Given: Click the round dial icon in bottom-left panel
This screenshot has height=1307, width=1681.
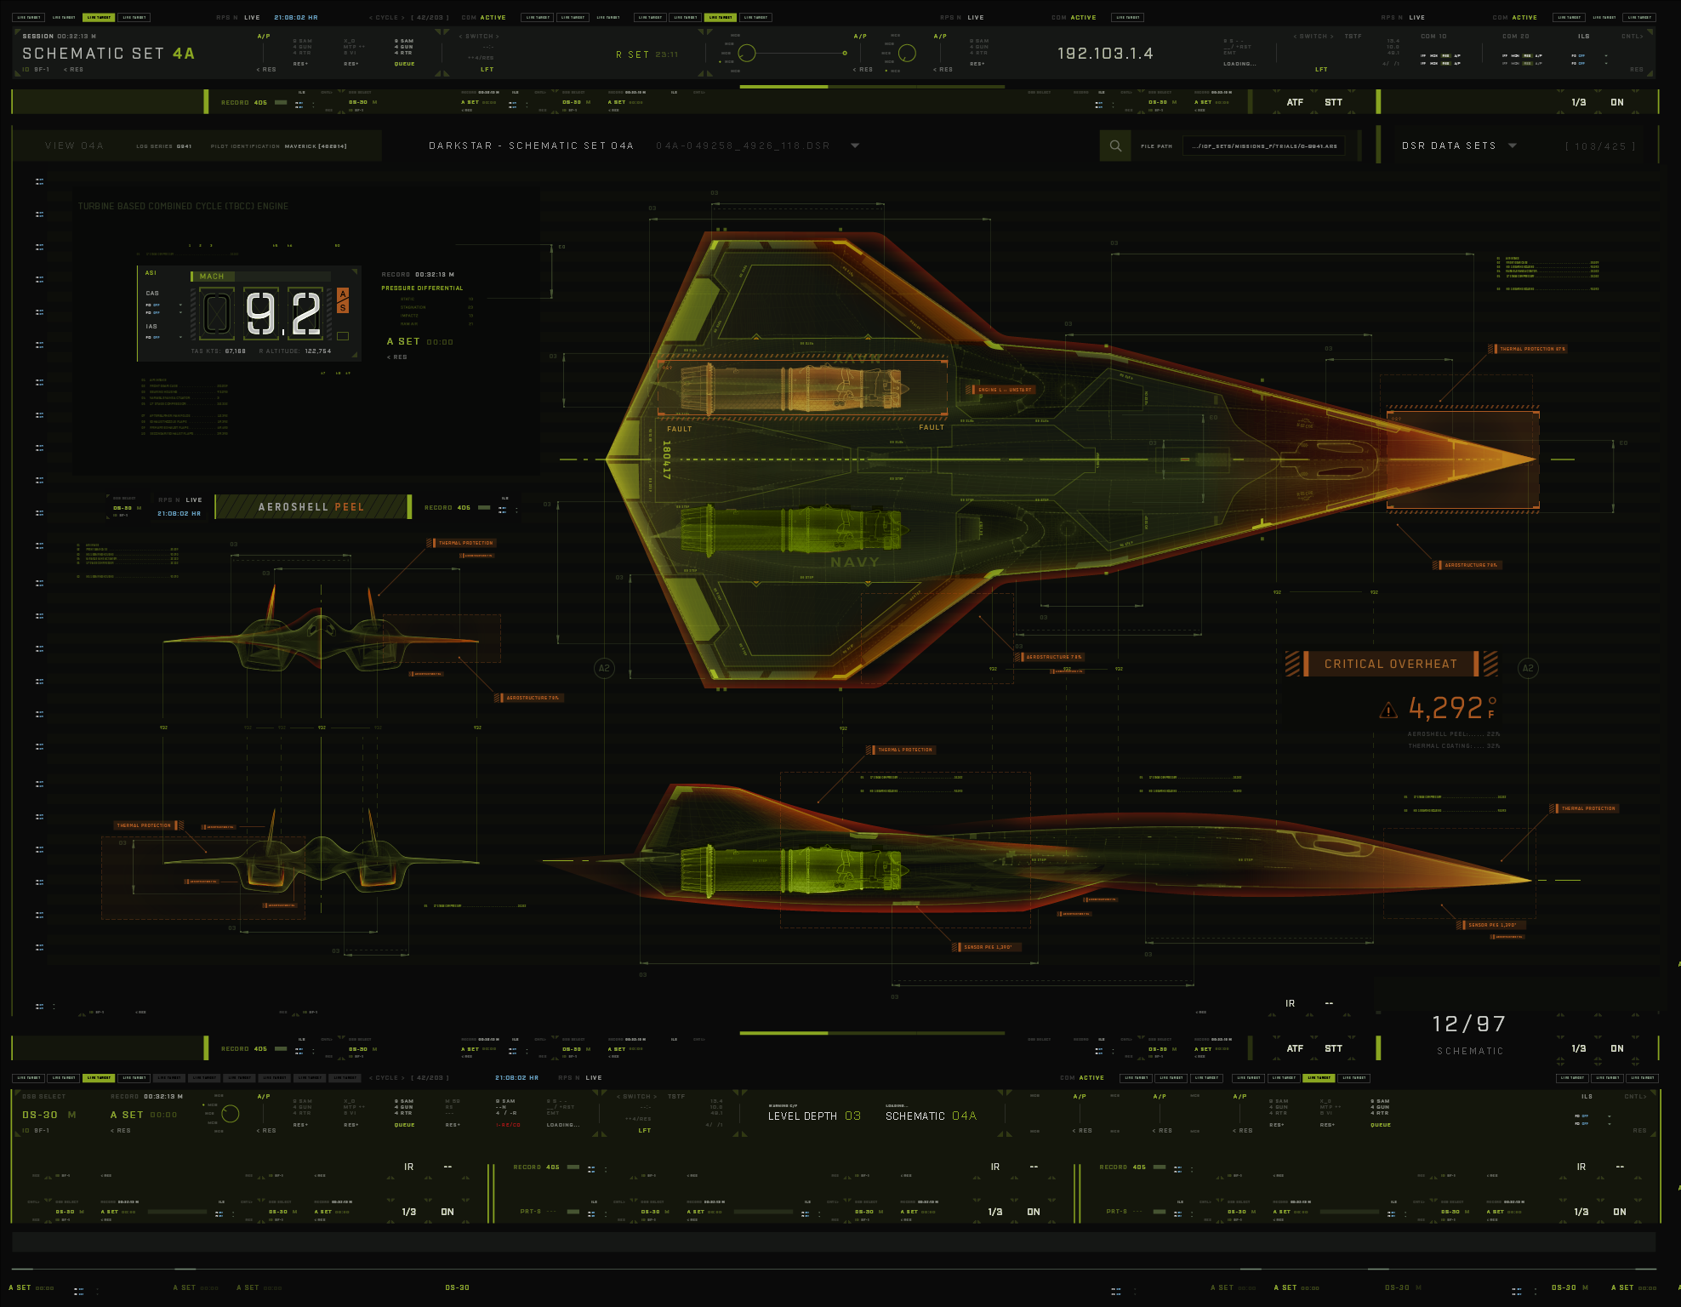Looking at the screenshot, I should click(x=230, y=1114).
